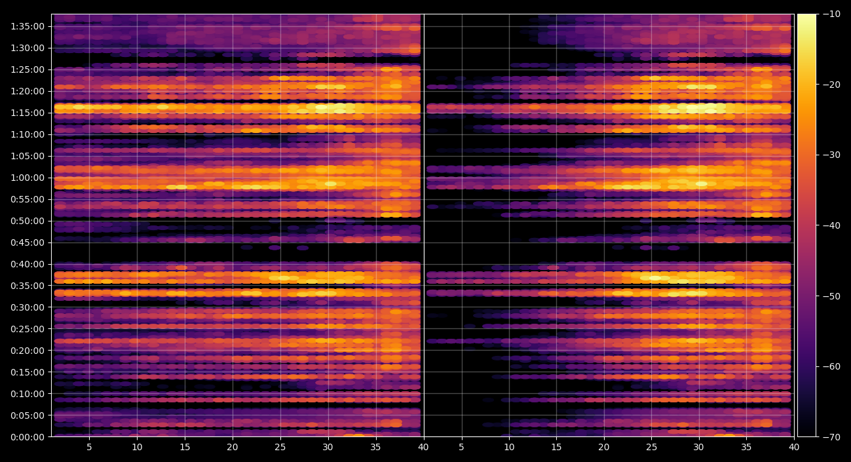The width and height of the screenshot is (851, 462).
Task: Click the 1:20:00 y-axis tick
Action: pyautogui.click(x=28, y=91)
